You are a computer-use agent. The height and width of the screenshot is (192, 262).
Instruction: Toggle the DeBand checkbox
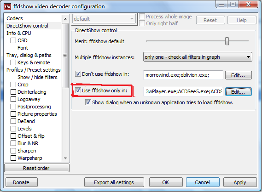pyautogui.click(x=13, y=121)
